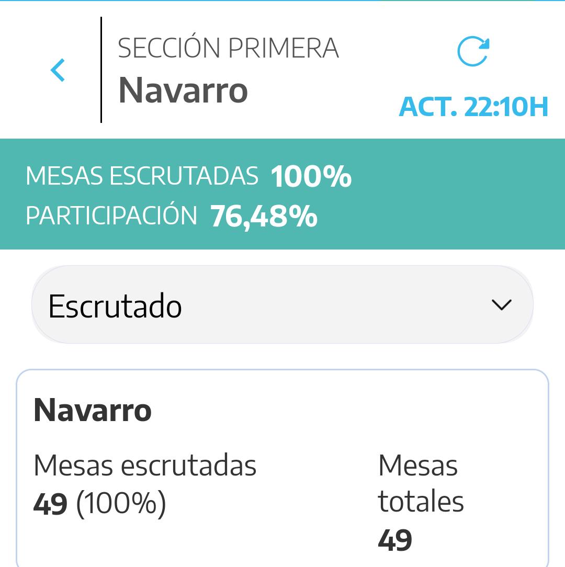Tap the PARTICIPACIÓN label
This screenshot has width=565, height=567.
point(111,216)
